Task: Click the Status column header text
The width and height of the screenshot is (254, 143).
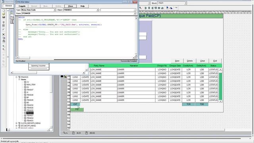Action: point(214,66)
